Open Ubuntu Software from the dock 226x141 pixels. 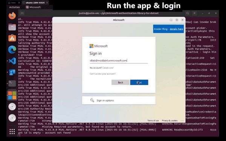[12, 38]
